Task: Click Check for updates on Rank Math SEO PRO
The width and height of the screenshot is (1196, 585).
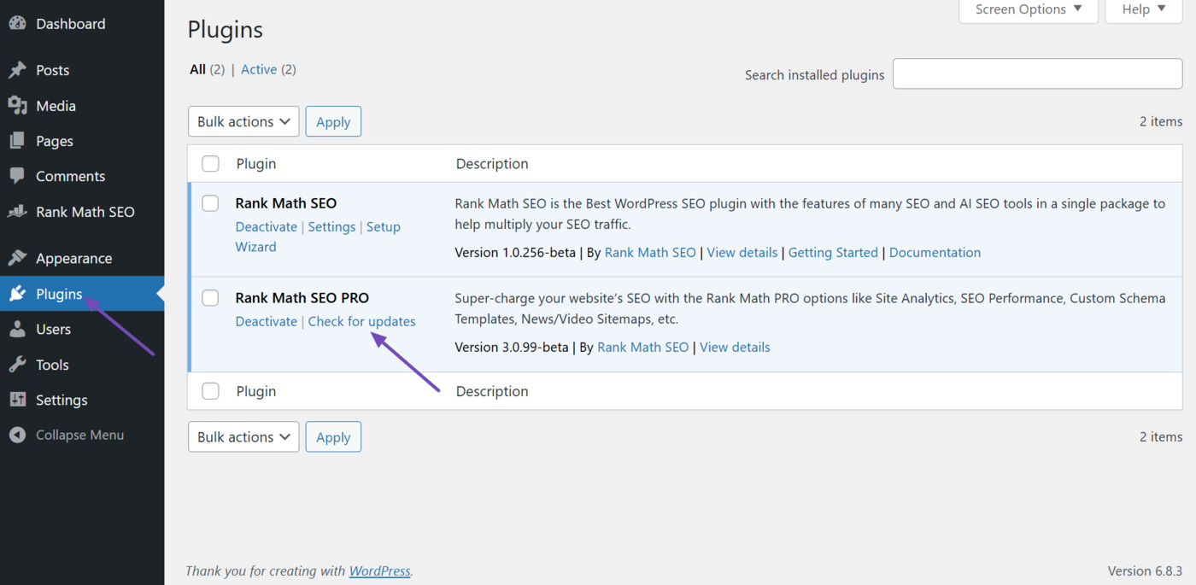Action: pos(361,321)
